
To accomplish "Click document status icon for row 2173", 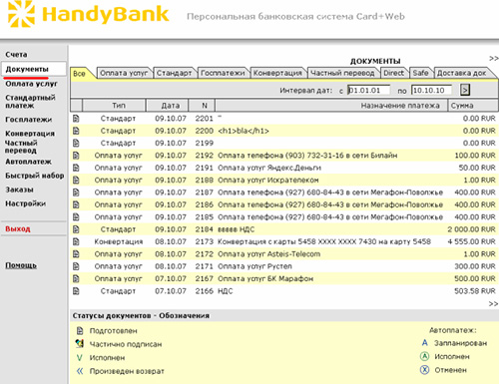I will click(76, 241).
